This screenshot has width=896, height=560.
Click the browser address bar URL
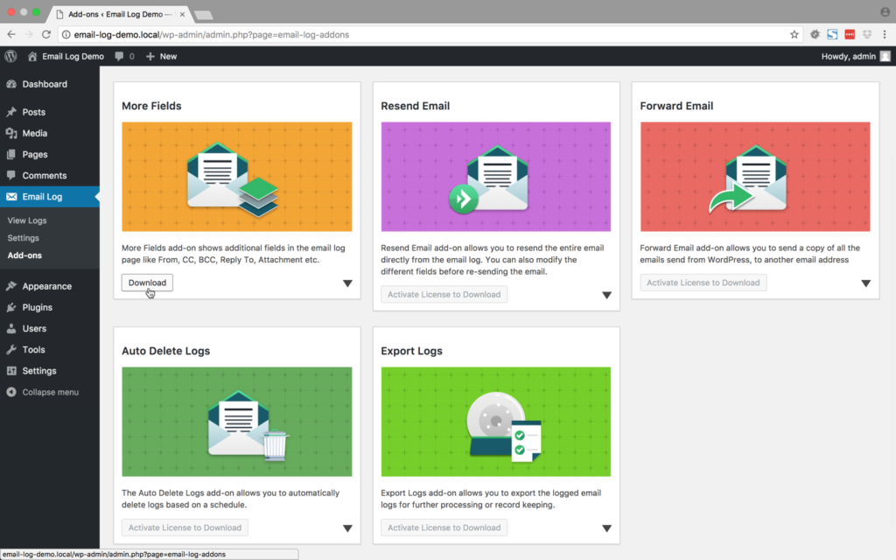click(x=212, y=34)
